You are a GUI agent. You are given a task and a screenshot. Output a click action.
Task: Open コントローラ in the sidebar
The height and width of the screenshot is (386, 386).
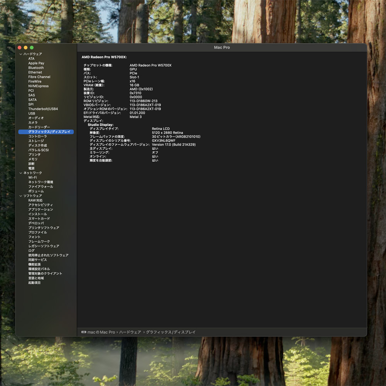click(37, 136)
